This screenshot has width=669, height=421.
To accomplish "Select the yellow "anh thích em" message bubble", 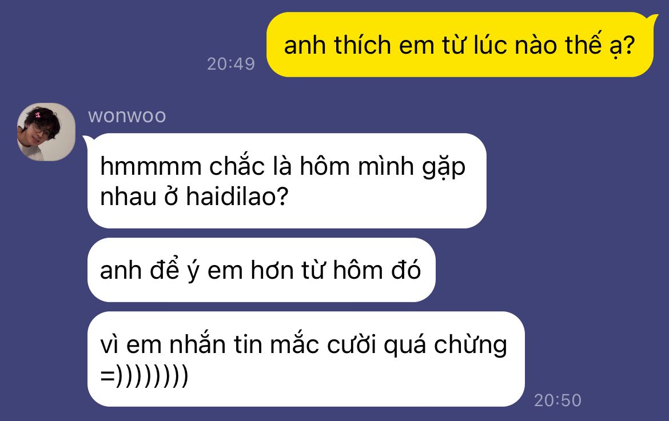I will tap(460, 45).
